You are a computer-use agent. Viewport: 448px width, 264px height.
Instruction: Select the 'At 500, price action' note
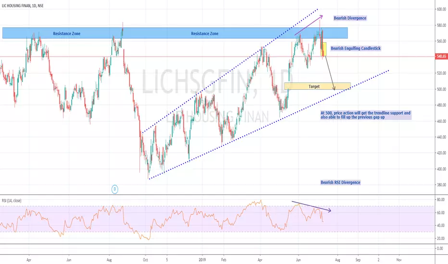[x=365, y=115]
